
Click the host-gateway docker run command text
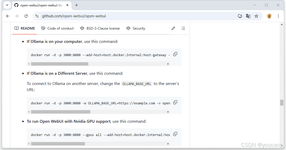click(x=100, y=55)
